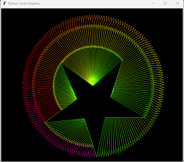Viewport: 184px width, 162px height.
Task: Click the yellow-green convergence point atop the star
Action: pyautogui.click(x=93, y=84)
